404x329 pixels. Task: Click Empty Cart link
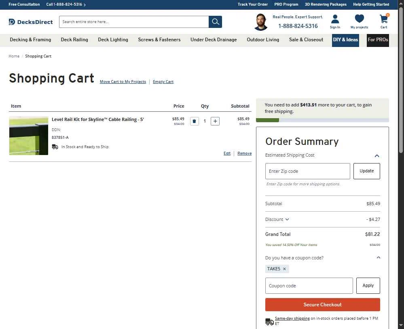163,82
